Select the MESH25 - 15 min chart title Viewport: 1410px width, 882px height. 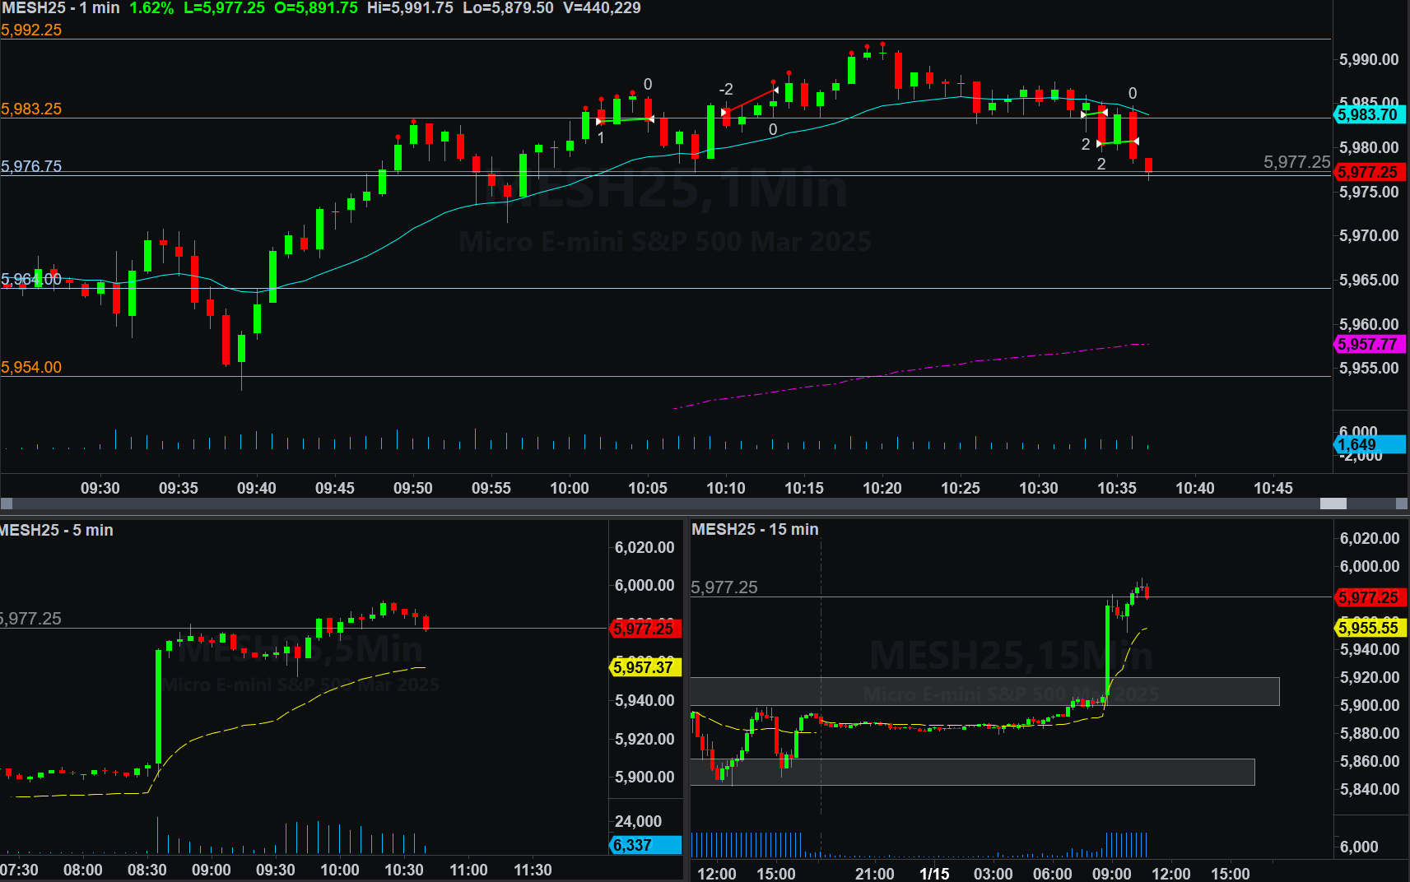point(755,530)
